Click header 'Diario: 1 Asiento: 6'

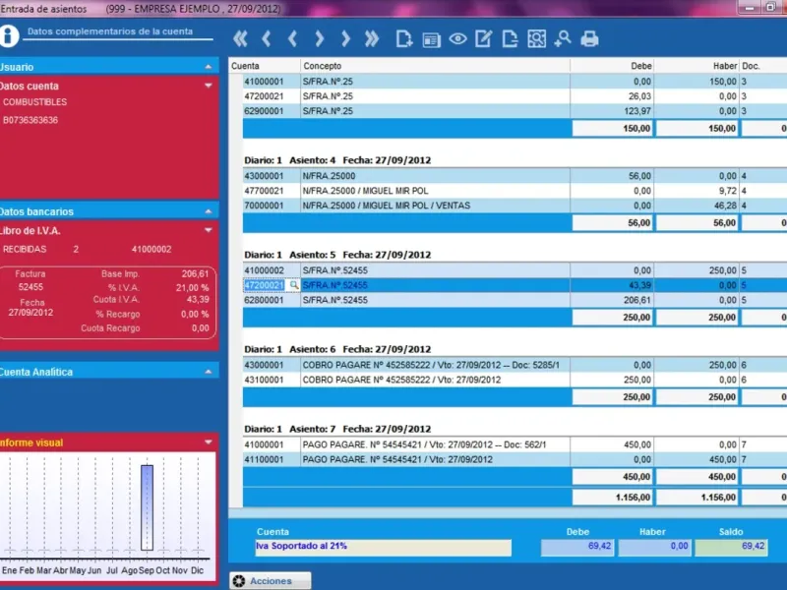(337, 349)
